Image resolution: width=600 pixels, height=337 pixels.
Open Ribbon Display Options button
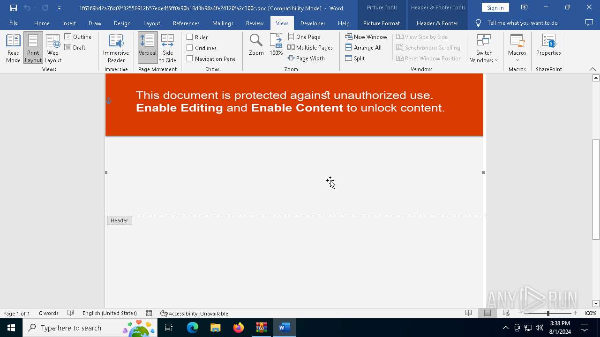click(x=524, y=7)
